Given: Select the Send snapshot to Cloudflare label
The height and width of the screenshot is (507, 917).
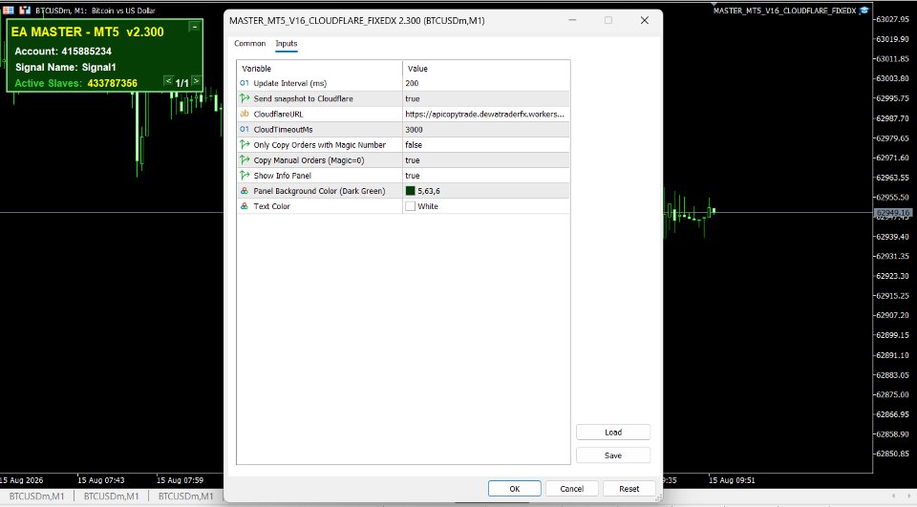Looking at the screenshot, I should pos(303,99).
